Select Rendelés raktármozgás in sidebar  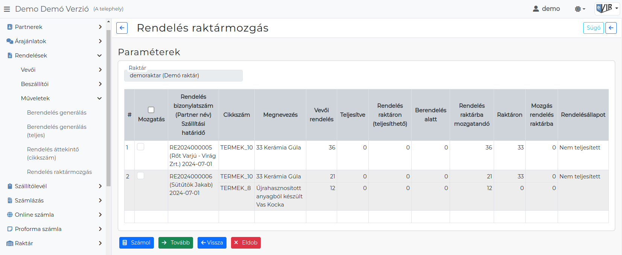(59, 172)
